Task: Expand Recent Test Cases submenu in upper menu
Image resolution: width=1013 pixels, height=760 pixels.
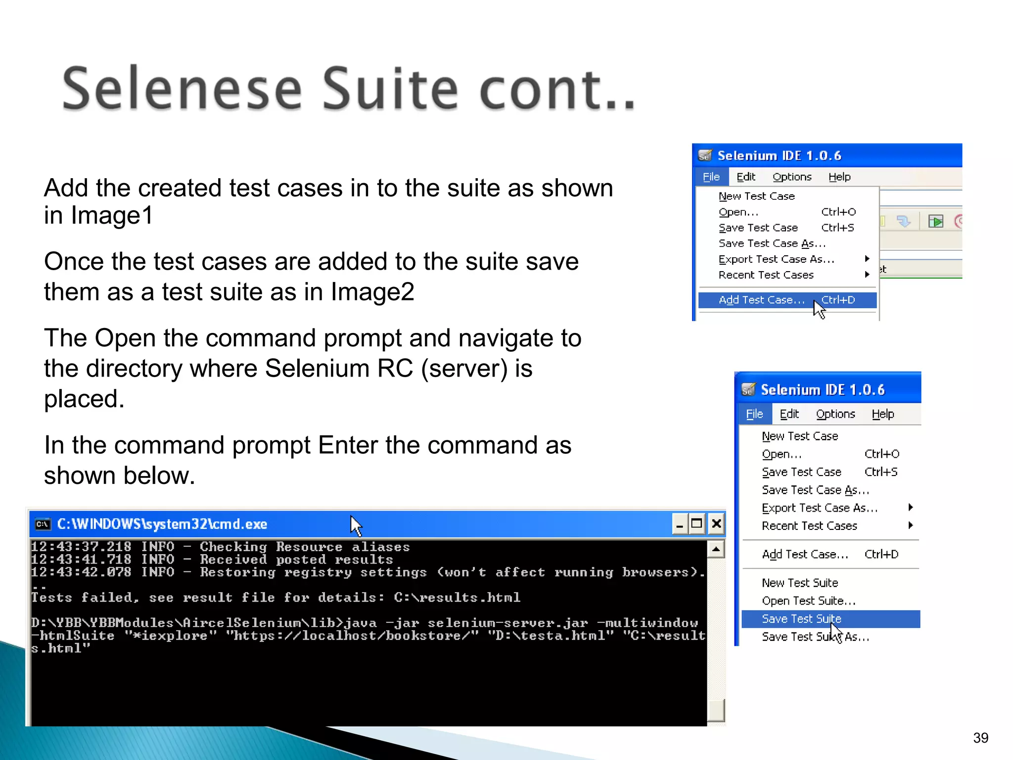Action: 787,275
